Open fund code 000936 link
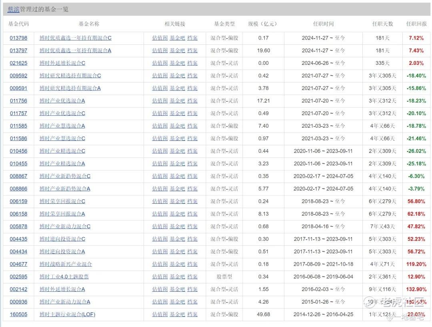The image size is (432, 327). coord(18,302)
